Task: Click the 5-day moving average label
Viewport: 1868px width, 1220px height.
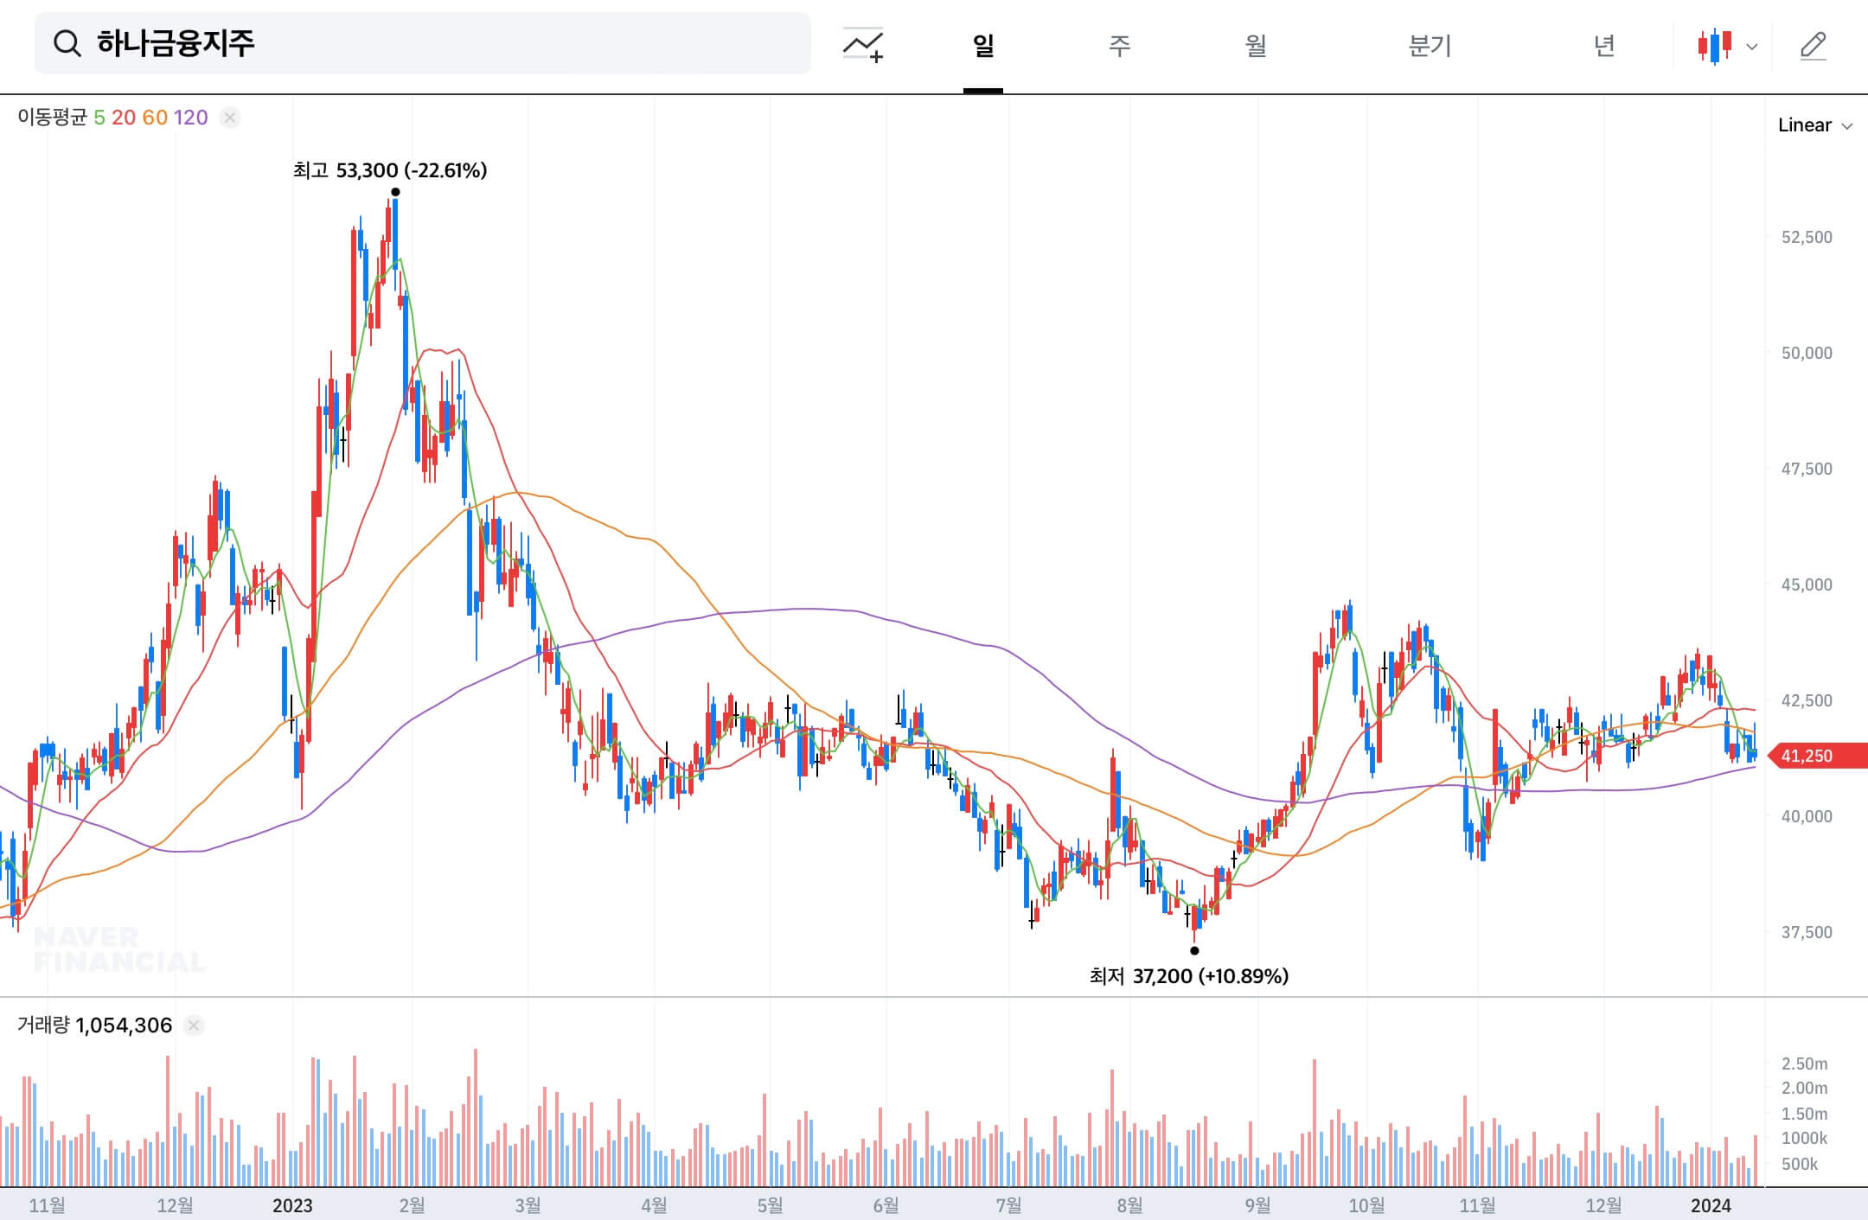Action: click(99, 118)
